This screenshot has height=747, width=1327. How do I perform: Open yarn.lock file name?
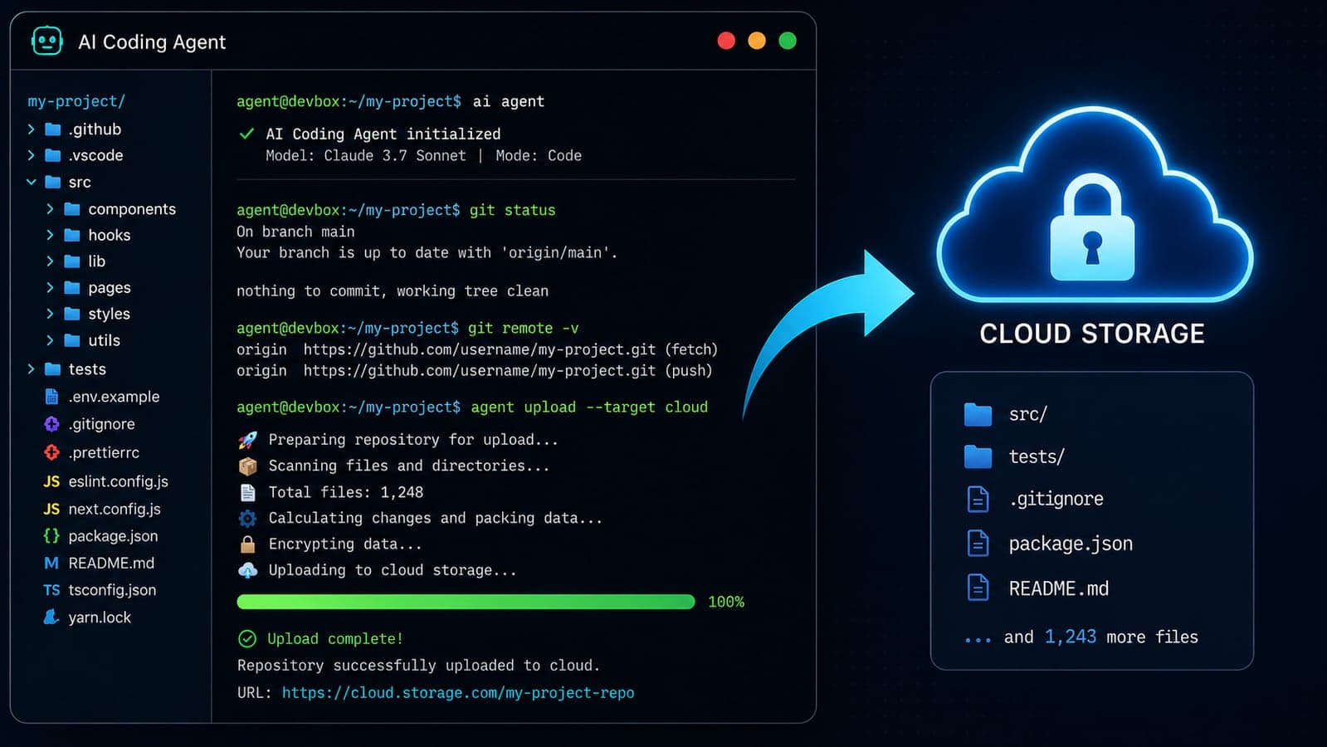[100, 618]
